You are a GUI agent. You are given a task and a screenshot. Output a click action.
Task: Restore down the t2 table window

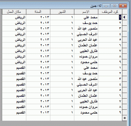[114, 6]
